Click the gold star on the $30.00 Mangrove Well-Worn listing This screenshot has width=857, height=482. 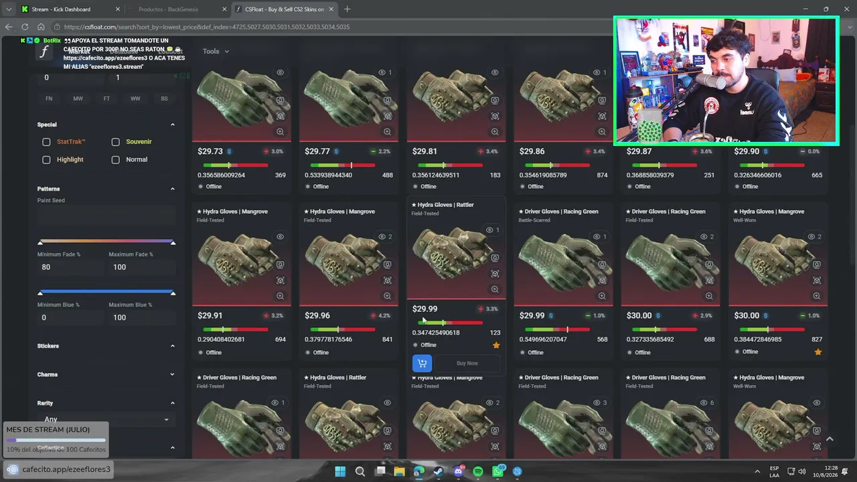coord(817,351)
